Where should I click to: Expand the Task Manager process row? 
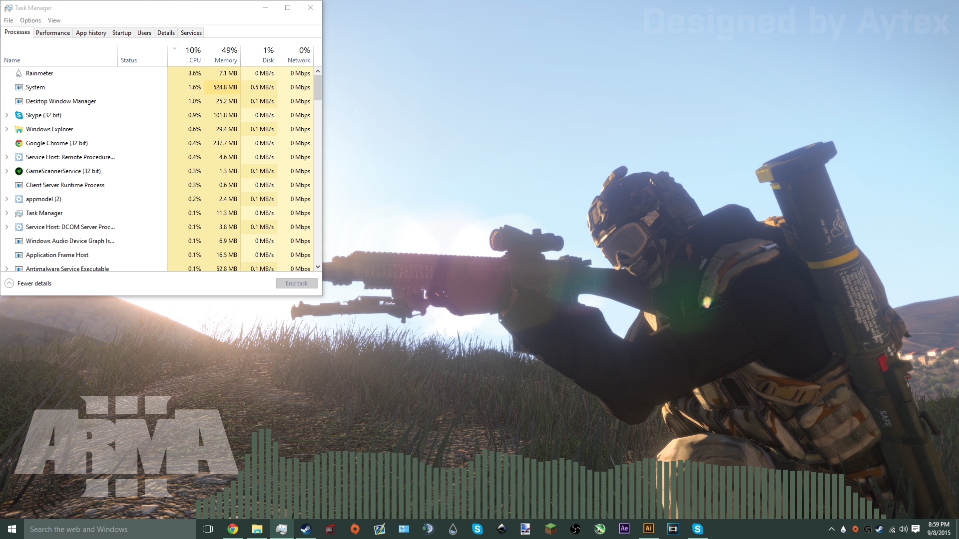point(7,213)
